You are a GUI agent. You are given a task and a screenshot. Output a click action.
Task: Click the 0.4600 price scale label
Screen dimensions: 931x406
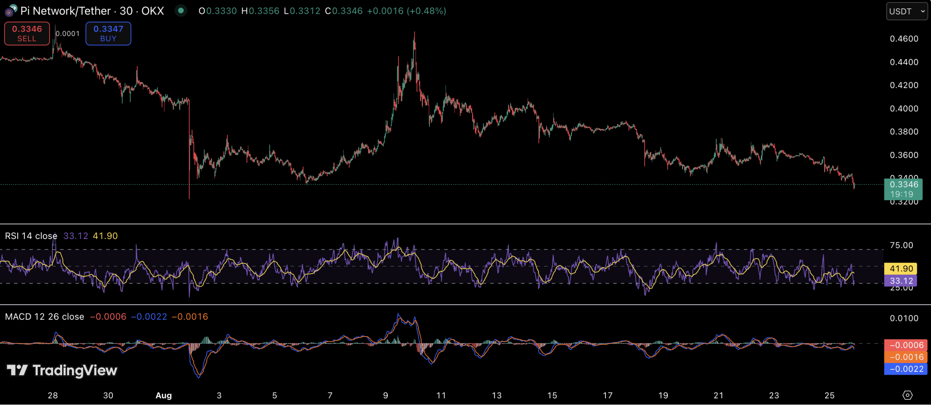tap(904, 39)
